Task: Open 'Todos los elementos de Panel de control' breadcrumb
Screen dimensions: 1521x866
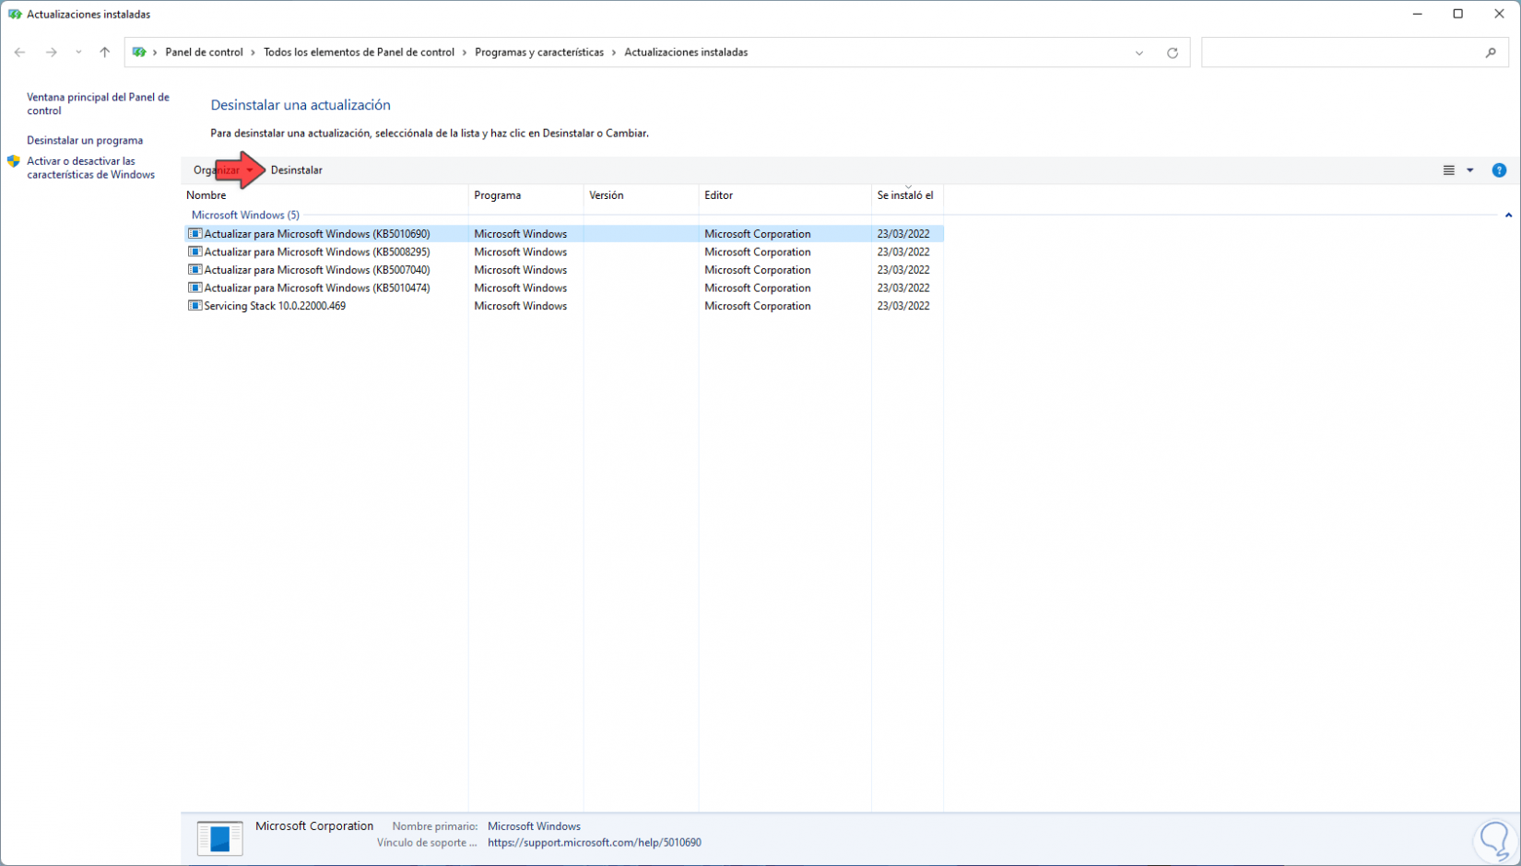Action: pyautogui.click(x=359, y=53)
